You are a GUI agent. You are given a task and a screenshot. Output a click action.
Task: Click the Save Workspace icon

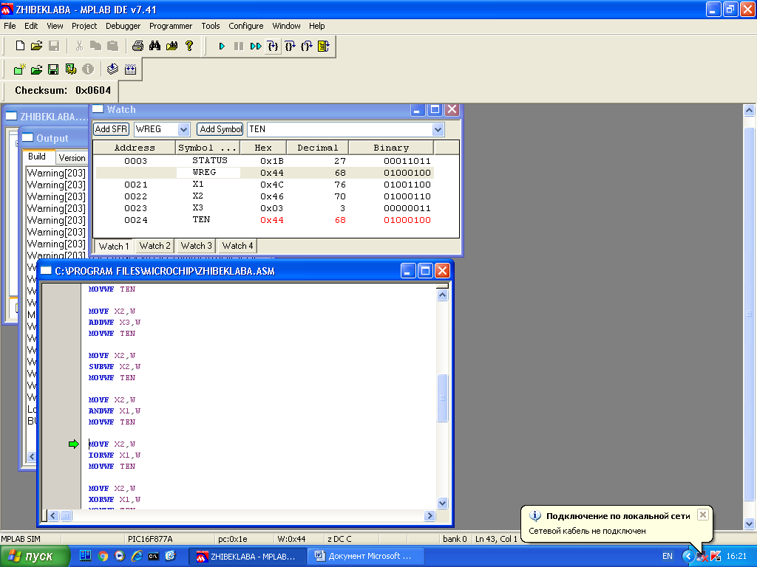click(53, 69)
